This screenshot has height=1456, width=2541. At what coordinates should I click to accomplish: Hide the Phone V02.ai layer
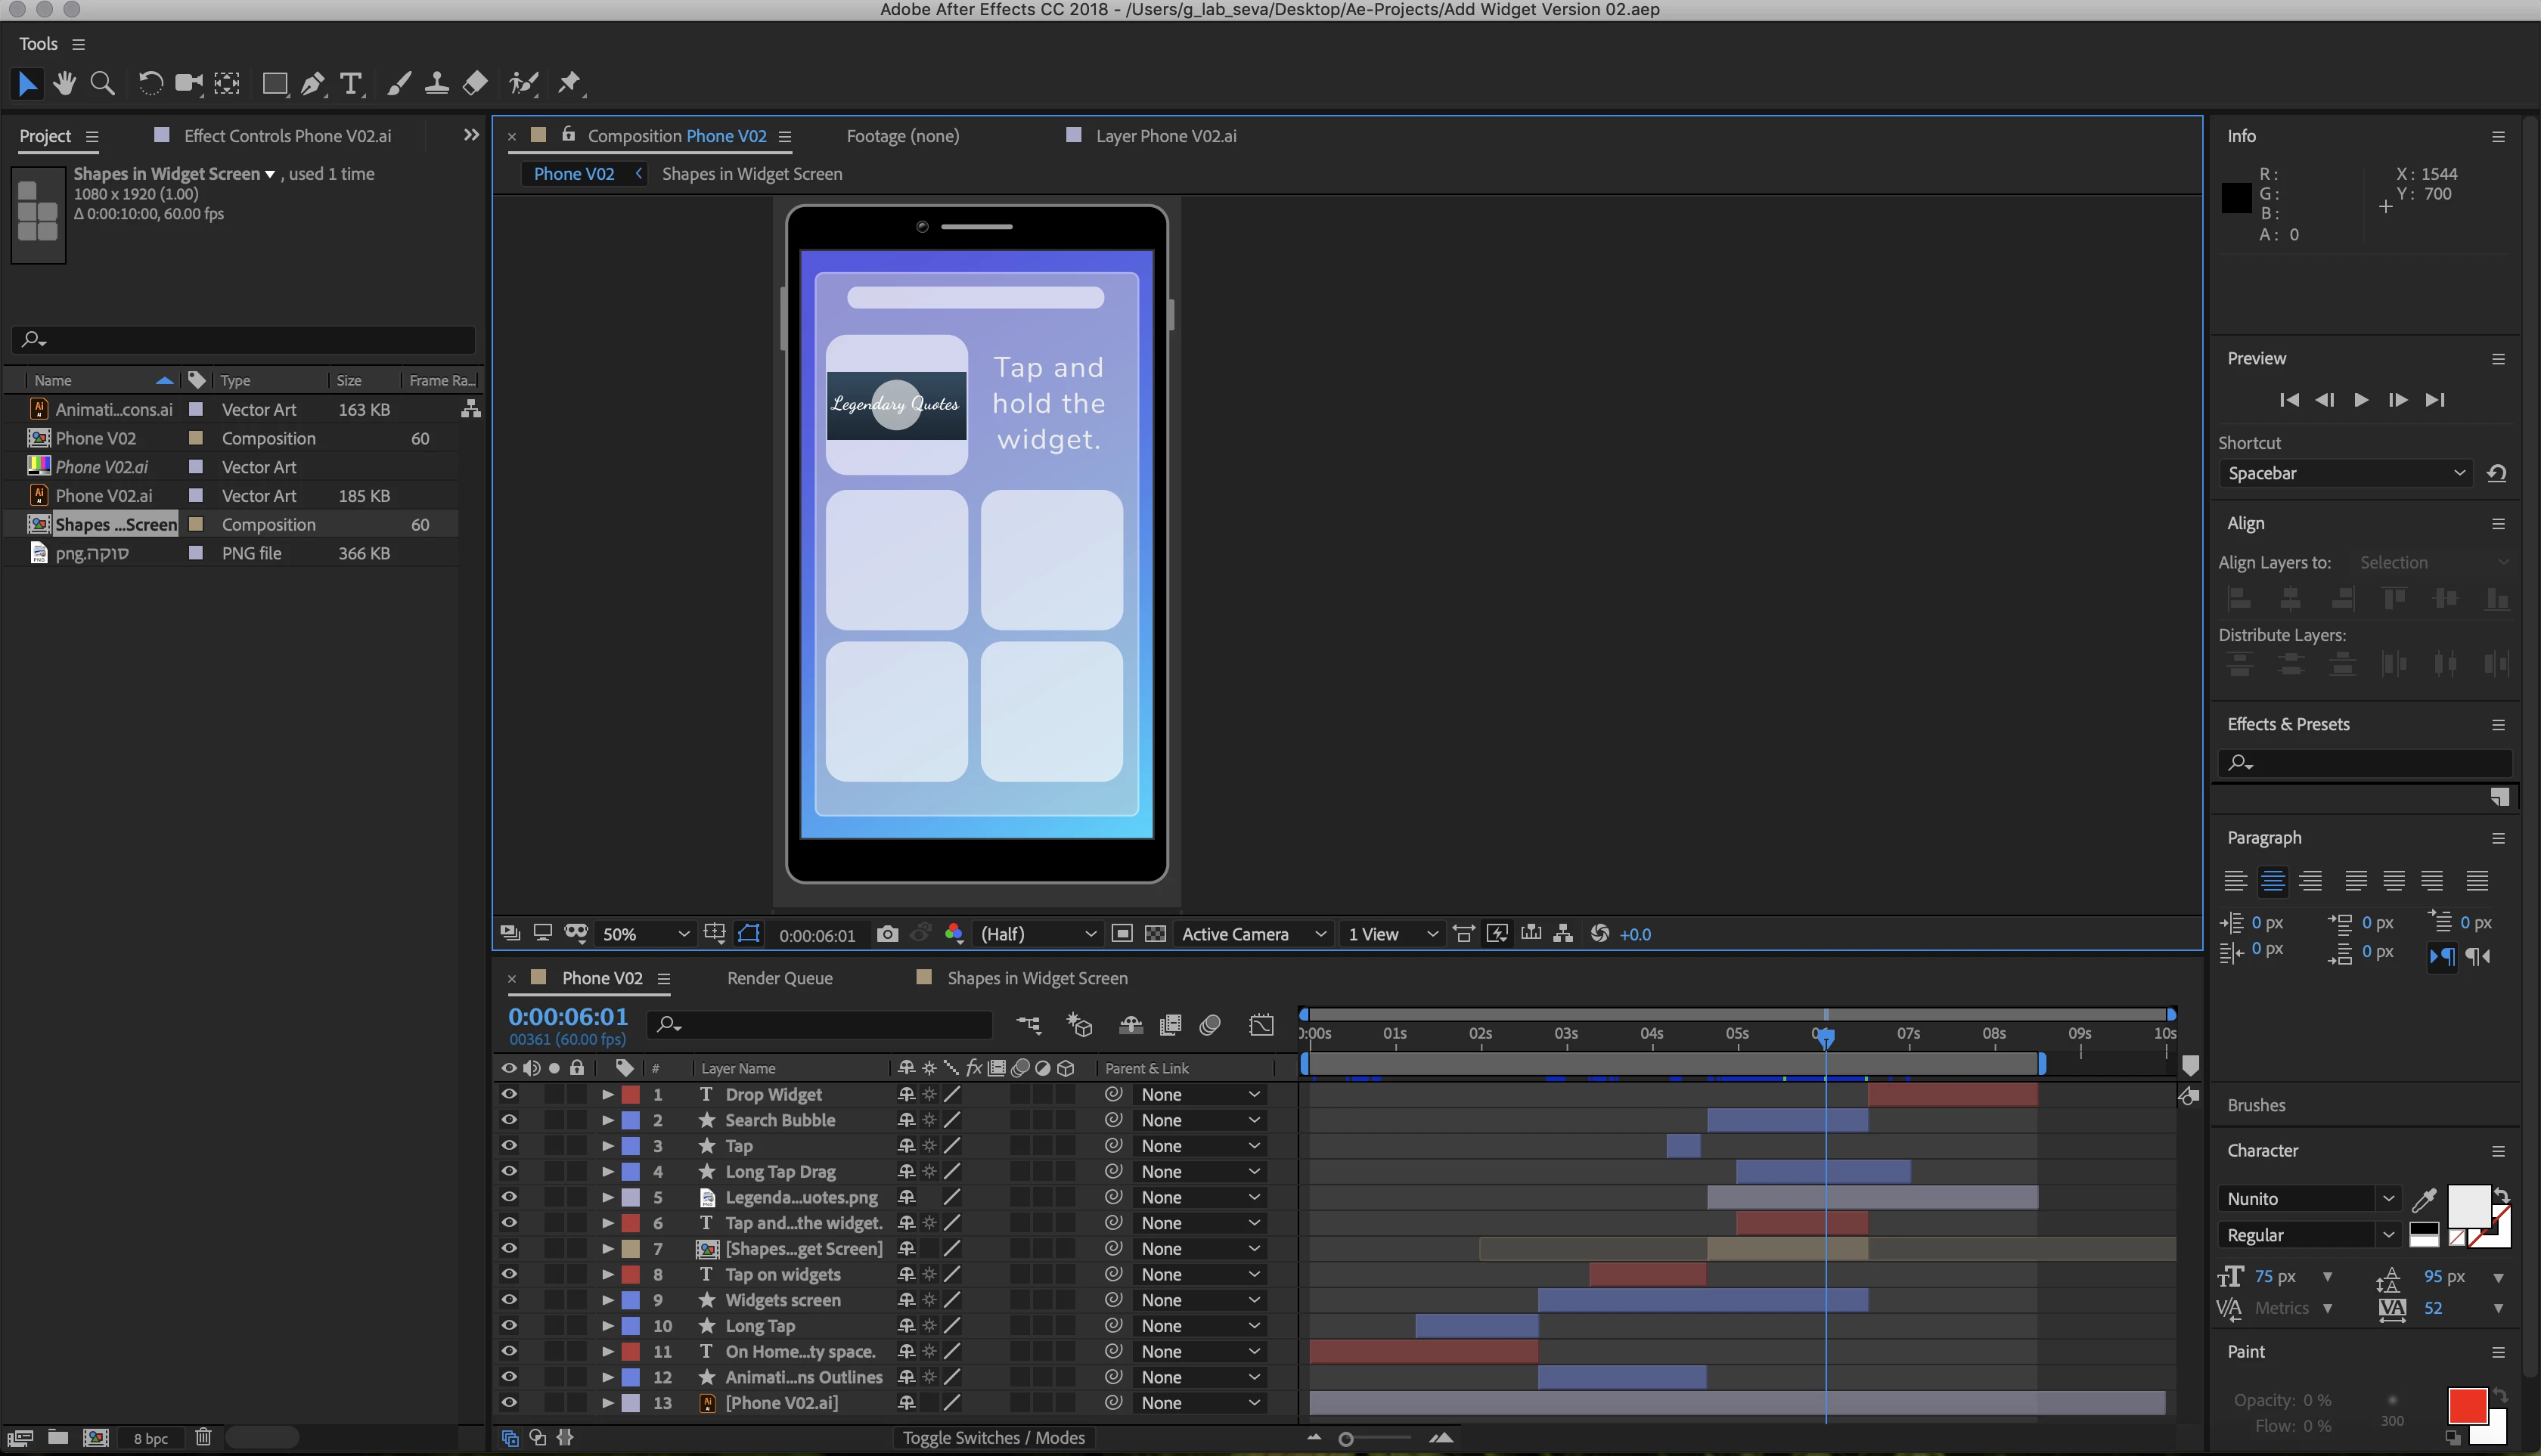[x=509, y=1402]
